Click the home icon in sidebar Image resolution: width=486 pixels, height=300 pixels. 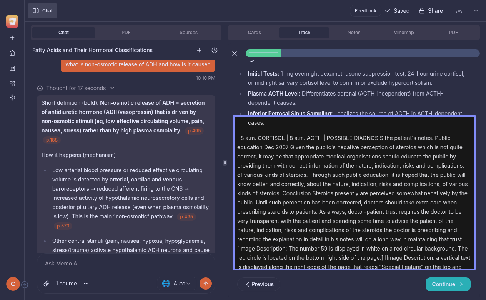pos(12,53)
